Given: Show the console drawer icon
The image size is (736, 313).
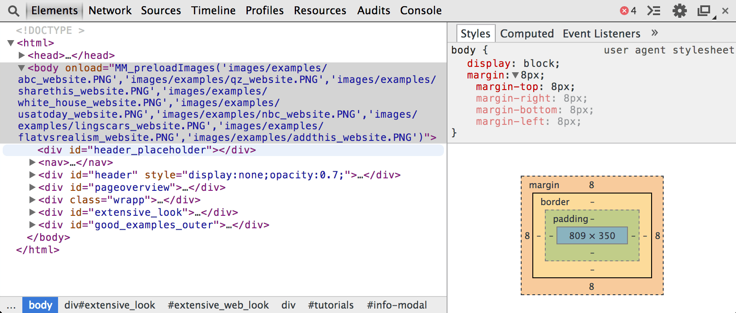Looking at the screenshot, I should [654, 11].
